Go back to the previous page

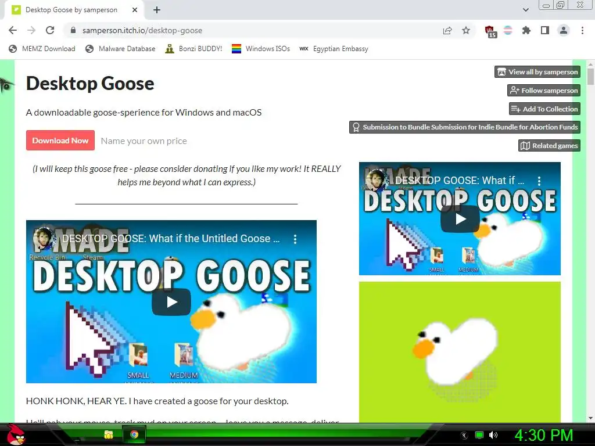(x=13, y=30)
